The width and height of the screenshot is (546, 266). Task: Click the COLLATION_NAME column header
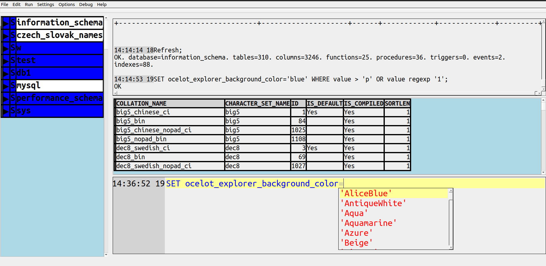[x=170, y=104]
